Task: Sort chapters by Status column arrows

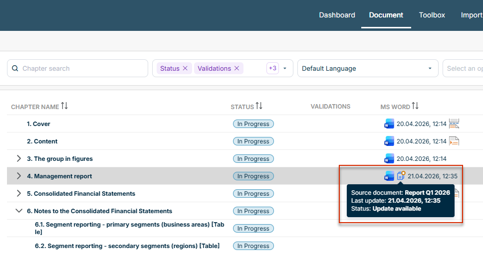Action: pyautogui.click(x=259, y=106)
